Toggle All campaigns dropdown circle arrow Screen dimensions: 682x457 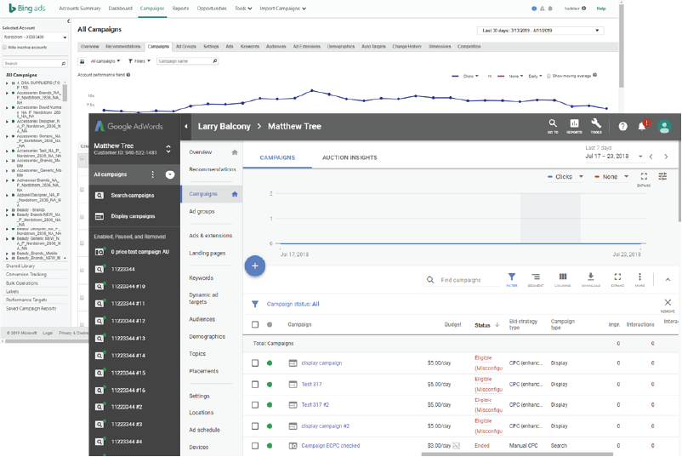170,174
